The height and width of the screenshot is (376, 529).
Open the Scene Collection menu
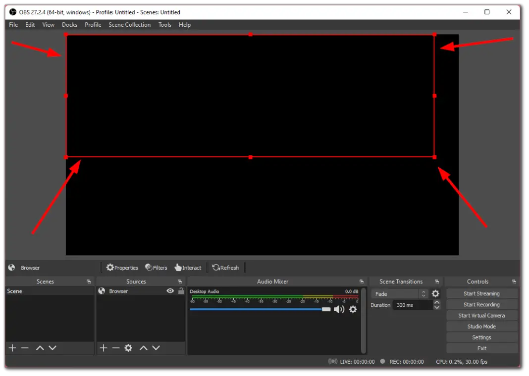tap(129, 24)
